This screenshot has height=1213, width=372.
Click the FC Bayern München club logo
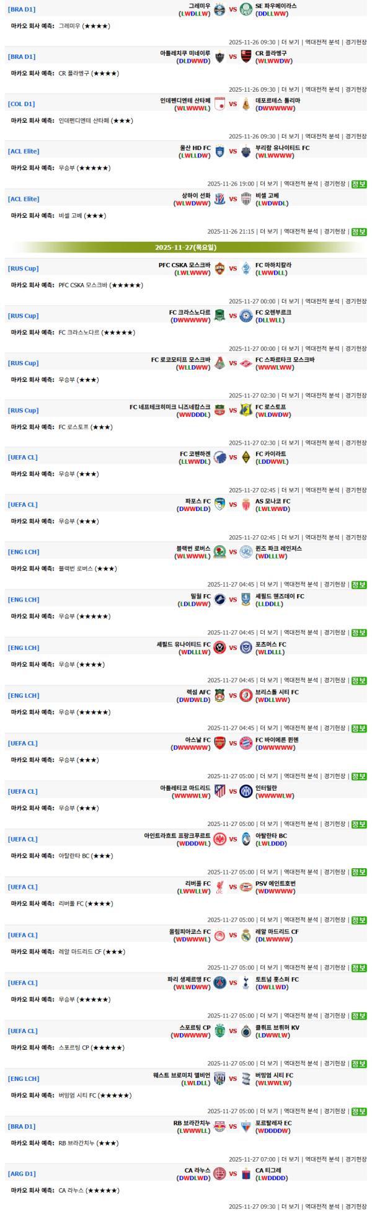click(x=246, y=743)
